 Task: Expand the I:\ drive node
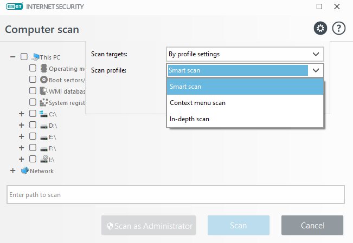pos(21,159)
